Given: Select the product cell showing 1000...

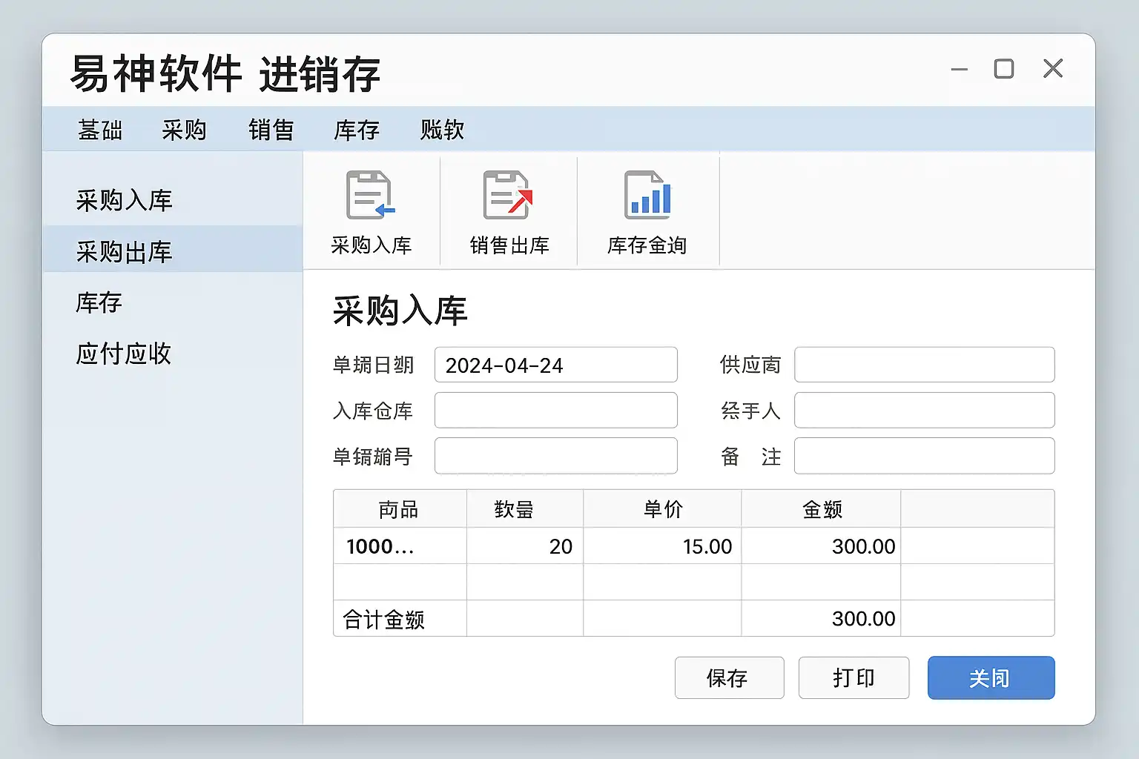Looking at the screenshot, I should [399, 546].
